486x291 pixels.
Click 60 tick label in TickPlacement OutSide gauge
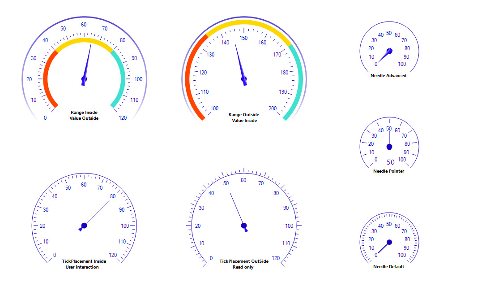pyautogui.click(x=243, y=180)
